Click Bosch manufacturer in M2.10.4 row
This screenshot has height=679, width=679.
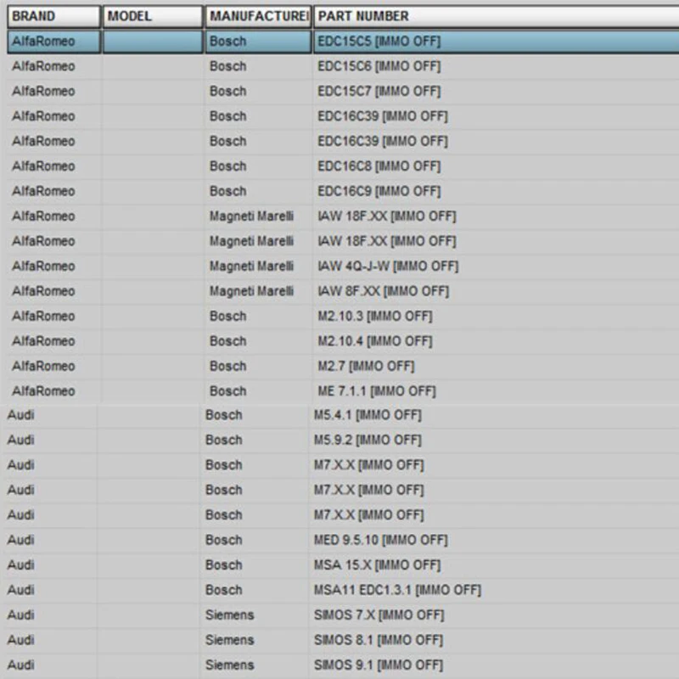[x=227, y=341]
